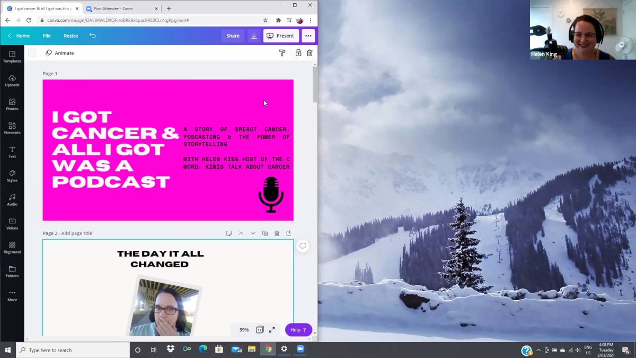Screen dimensions: 636x358
Task: Click the download icon in Canva header
Action: (x=254, y=36)
